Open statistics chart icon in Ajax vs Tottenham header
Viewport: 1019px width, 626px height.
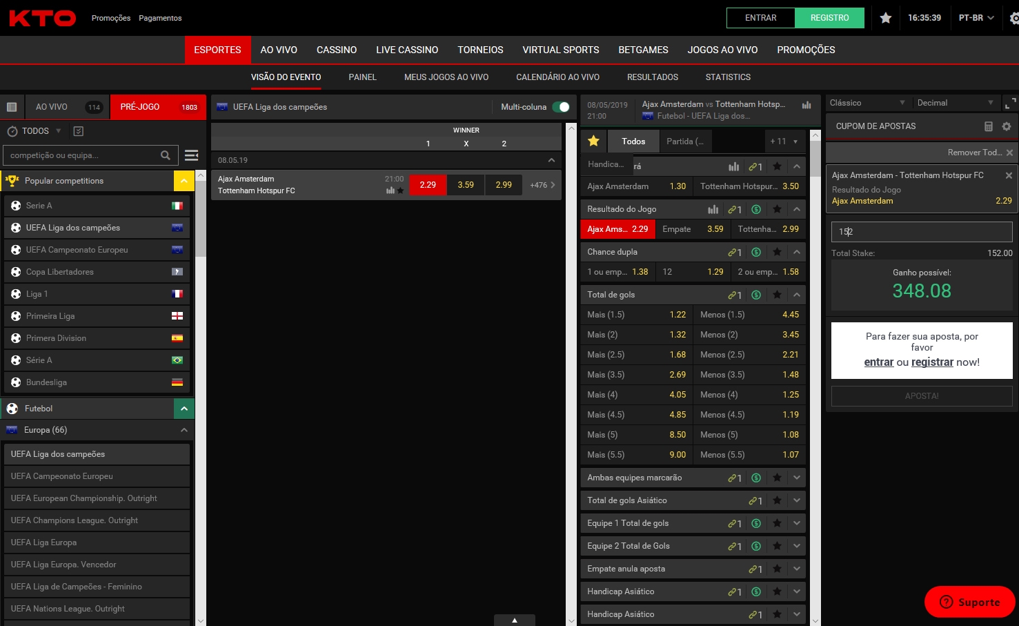807,105
